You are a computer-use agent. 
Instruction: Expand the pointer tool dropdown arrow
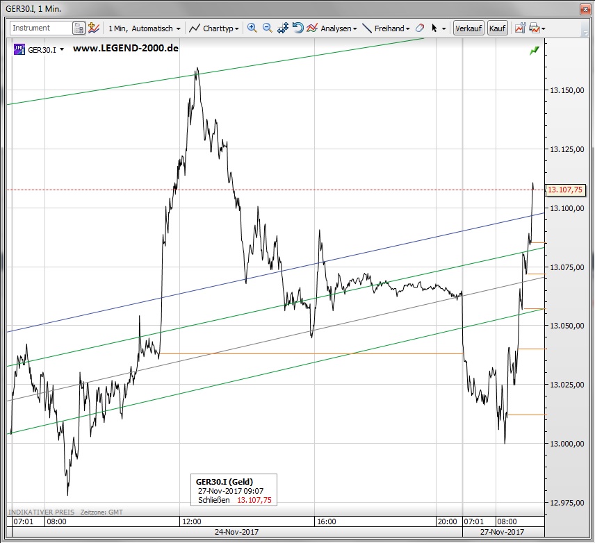(x=444, y=29)
